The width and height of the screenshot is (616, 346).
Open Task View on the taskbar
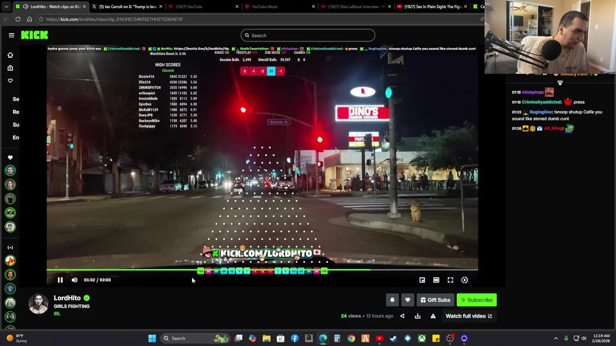[x=238, y=338]
